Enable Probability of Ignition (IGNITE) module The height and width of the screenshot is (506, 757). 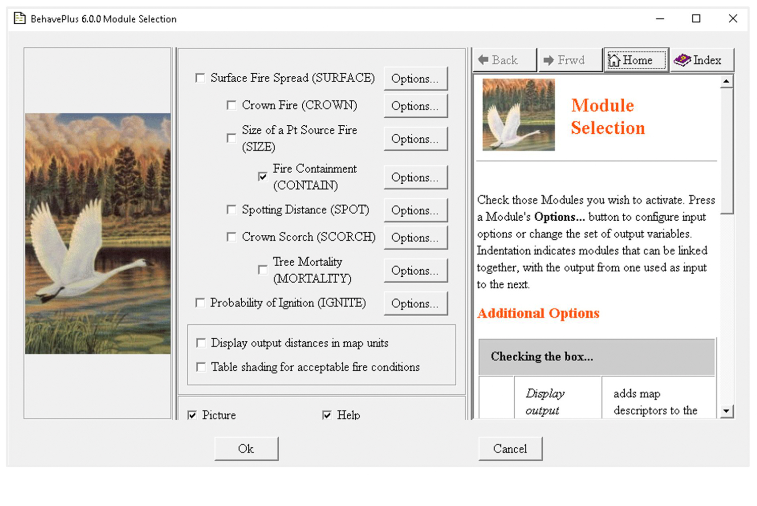click(x=200, y=302)
